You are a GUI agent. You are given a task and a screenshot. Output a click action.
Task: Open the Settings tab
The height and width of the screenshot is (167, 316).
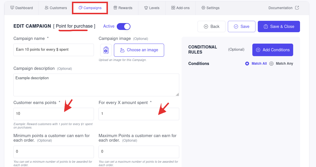pos(210,8)
